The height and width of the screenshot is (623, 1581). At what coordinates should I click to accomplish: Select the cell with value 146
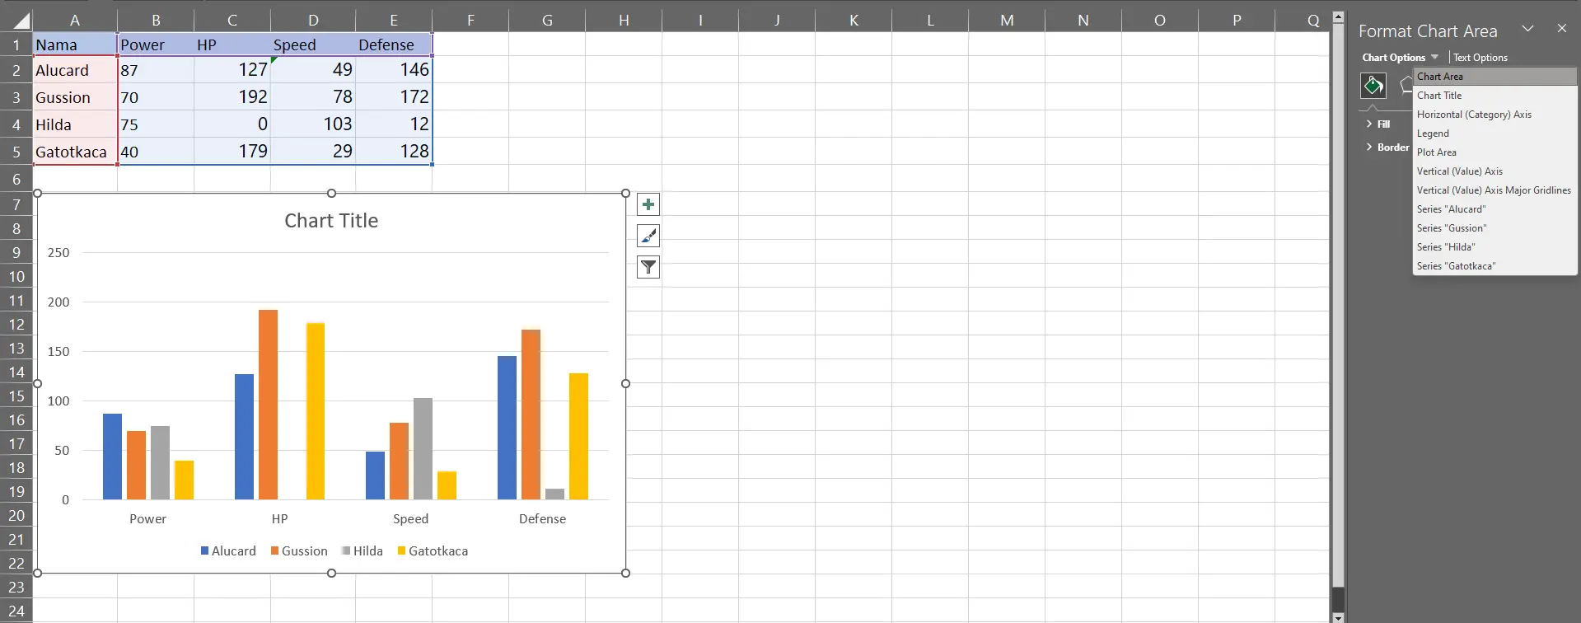click(x=394, y=70)
